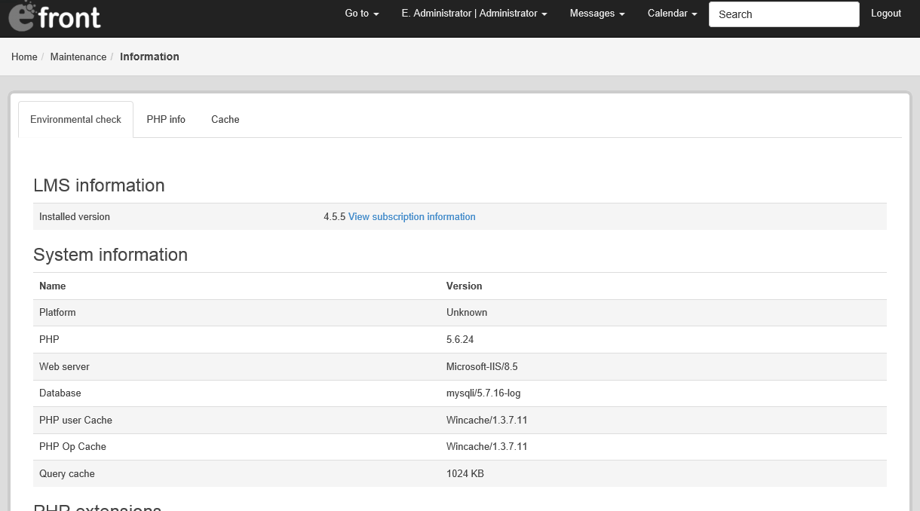Open the Cache tab
The width and height of the screenshot is (920, 511).
pos(225,119)
